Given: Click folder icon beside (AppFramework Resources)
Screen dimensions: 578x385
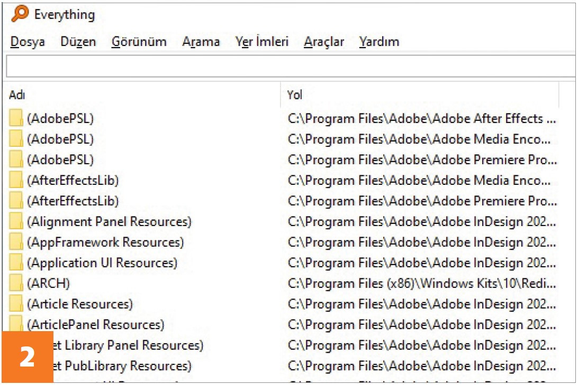Looking at the screenshot, I should click(x=16, y=241).
